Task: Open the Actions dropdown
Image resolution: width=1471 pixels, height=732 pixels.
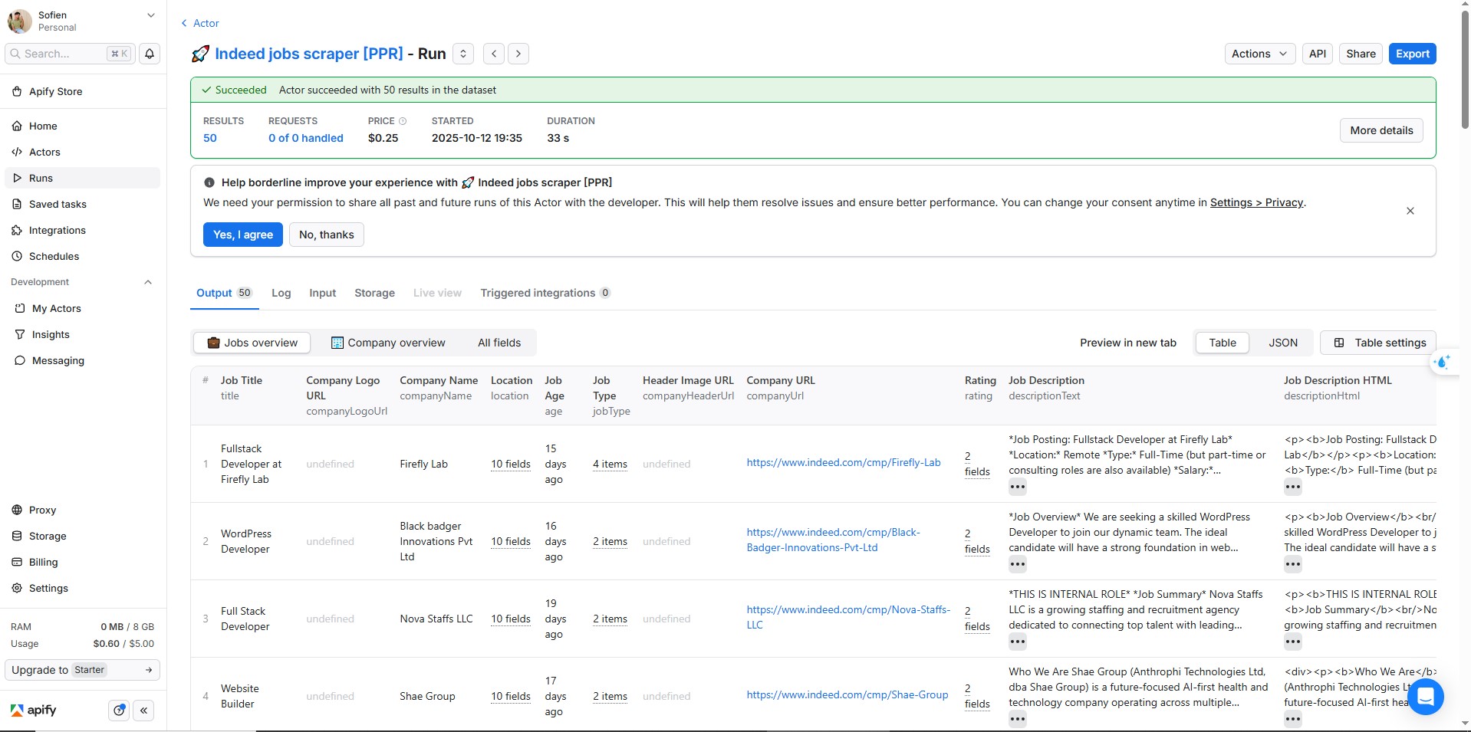Action: pos(1260,54)
